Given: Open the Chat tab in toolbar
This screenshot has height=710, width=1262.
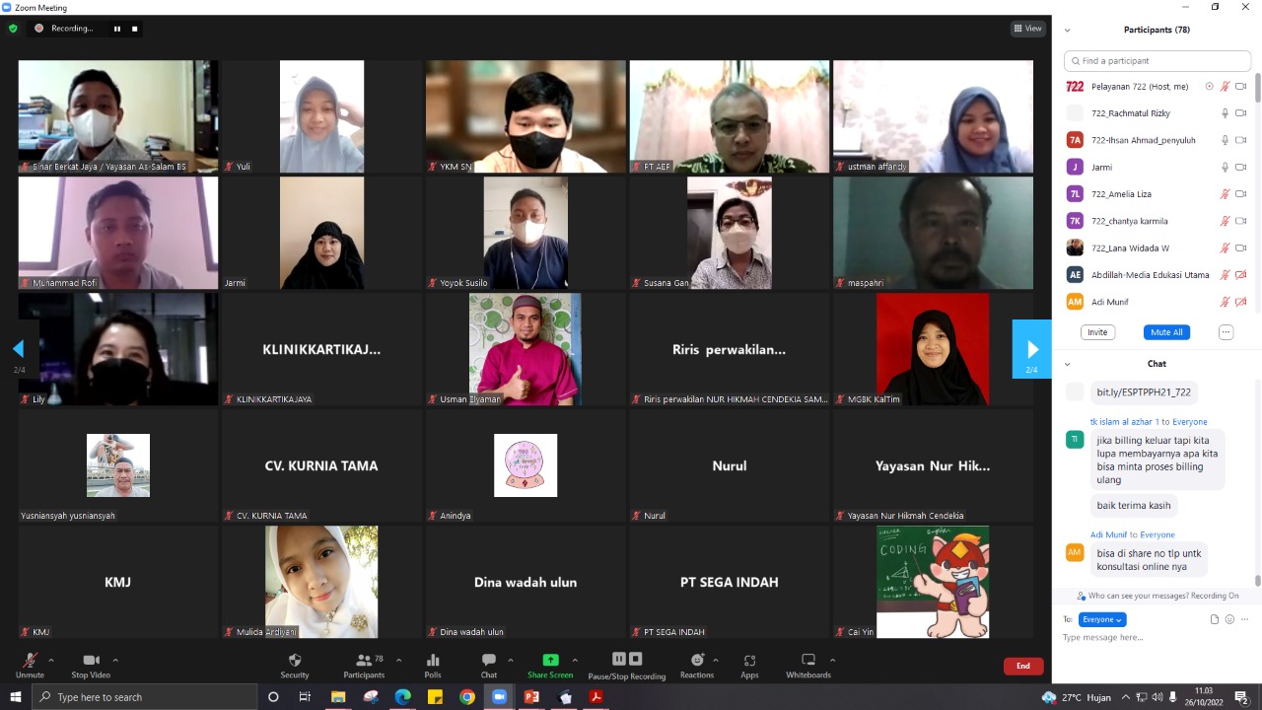Looking at the screenshot, I should [488, 661].
